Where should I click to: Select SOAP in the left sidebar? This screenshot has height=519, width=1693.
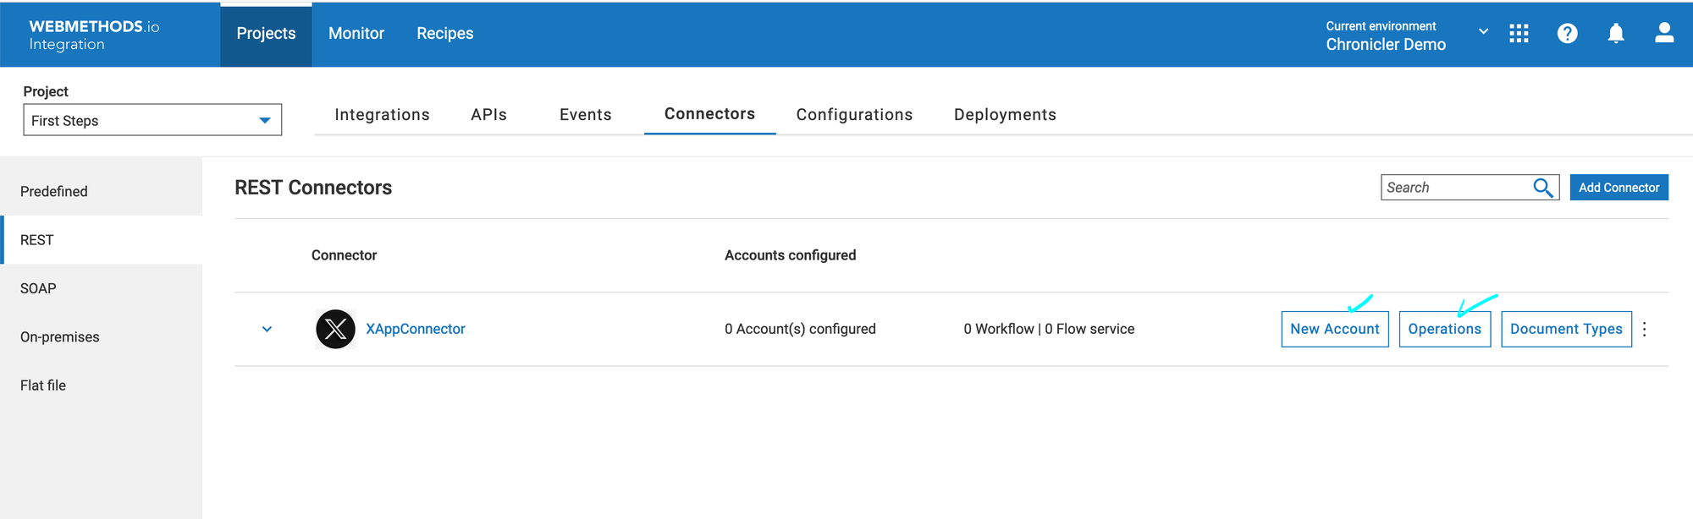point(38,289)
